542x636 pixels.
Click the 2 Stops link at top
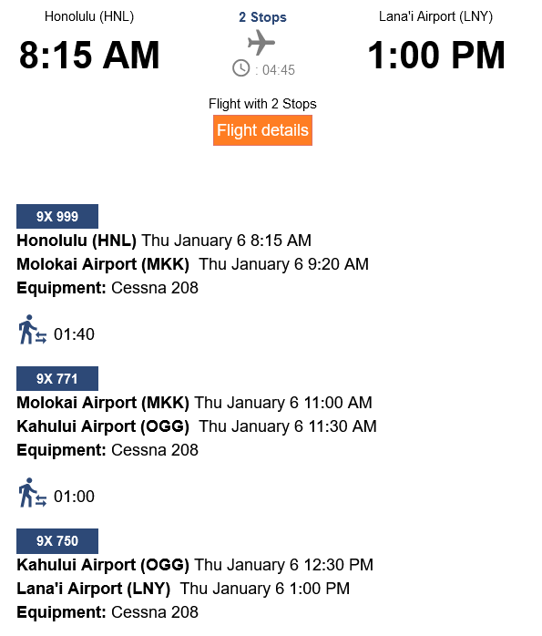click(262, 17)
